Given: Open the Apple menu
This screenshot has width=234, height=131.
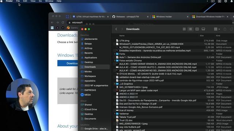Looking at the screenshot, I should [x=1, y=1].
